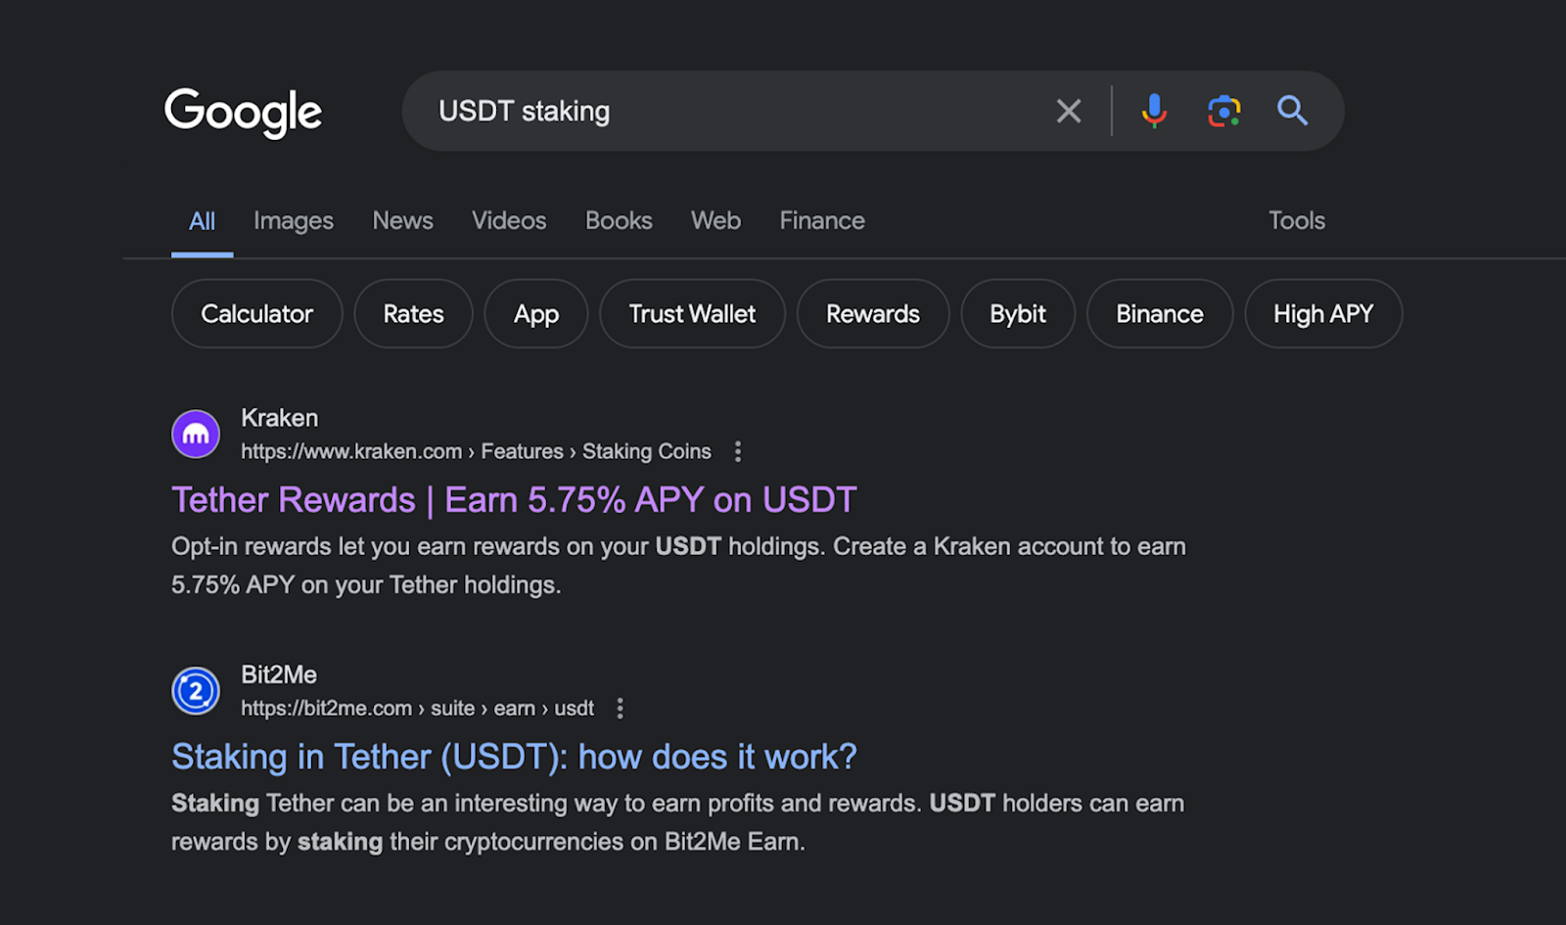Open Google Lens image search
Viewport: 1566px width, 925px height.
tap(1223, 111)
